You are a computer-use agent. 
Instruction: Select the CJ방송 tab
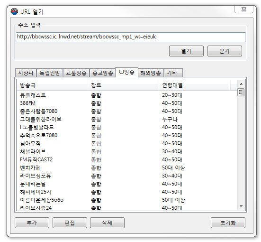[x=126, y=72]
